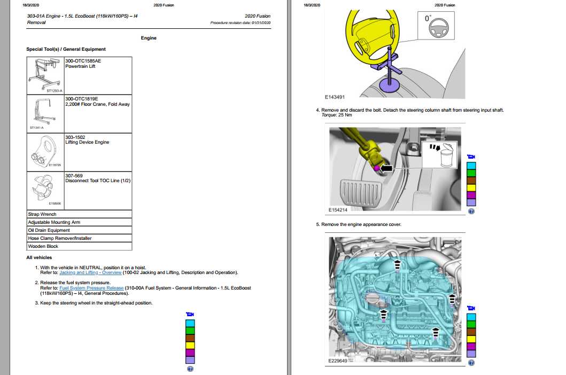Click camera icon beside figure E229649

[x=471, y=308]
